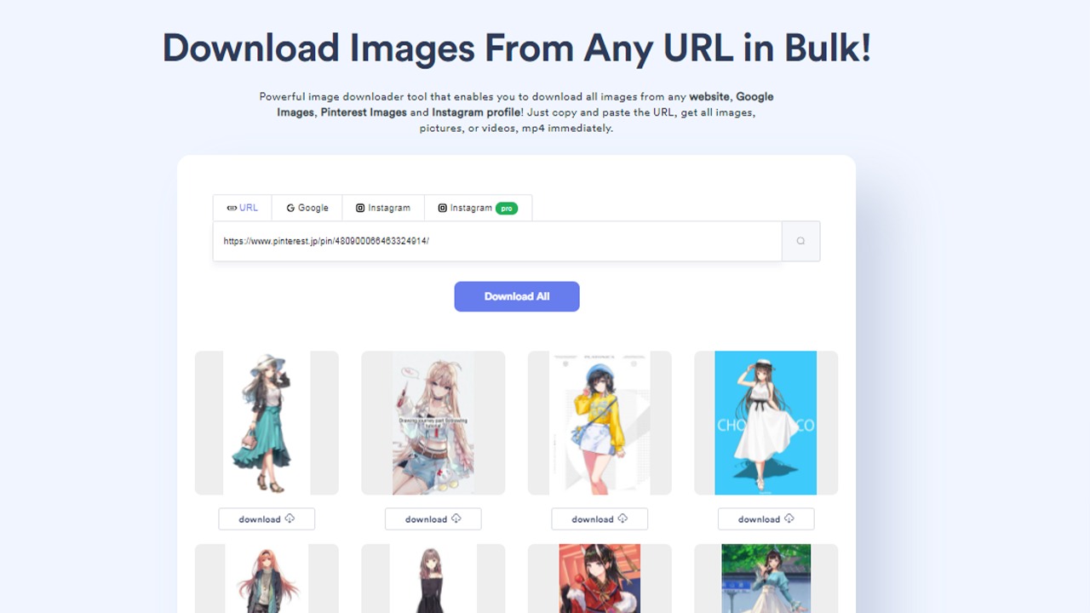Viewport: 1090px width, 613px height.
Task: Click the search magnifier icon button
Action: click(x=800, y=241)
